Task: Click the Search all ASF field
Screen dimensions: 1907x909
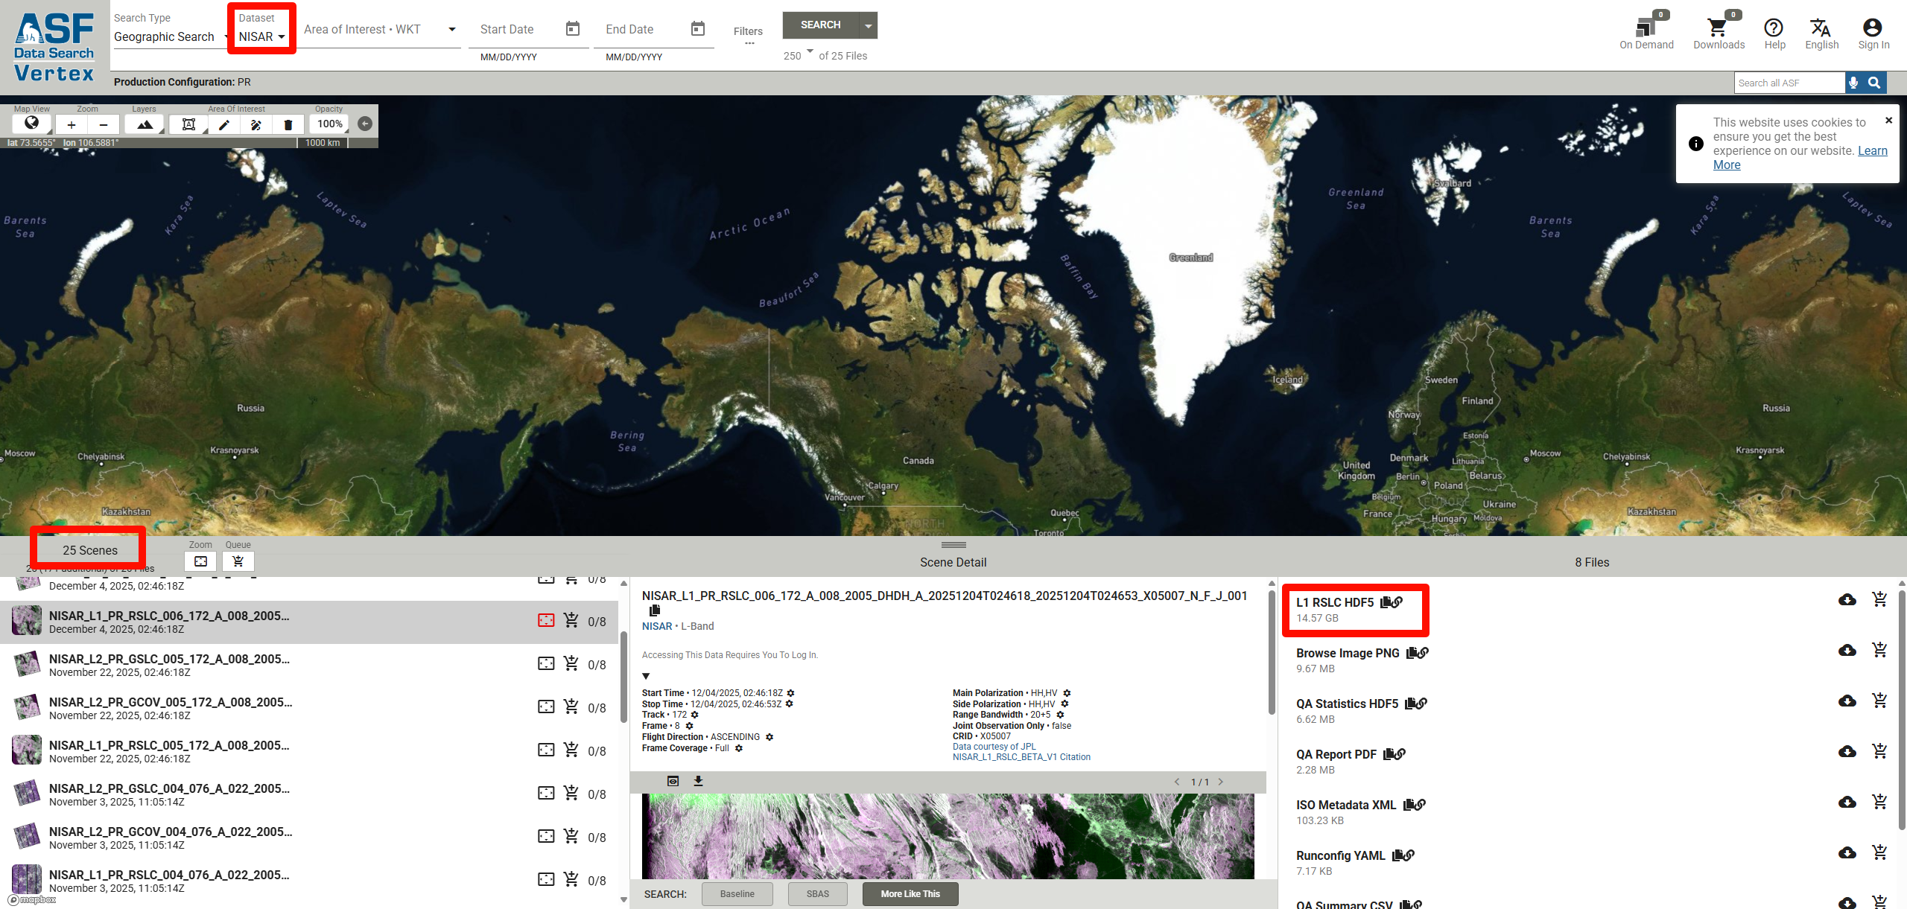Action: 1789,83
